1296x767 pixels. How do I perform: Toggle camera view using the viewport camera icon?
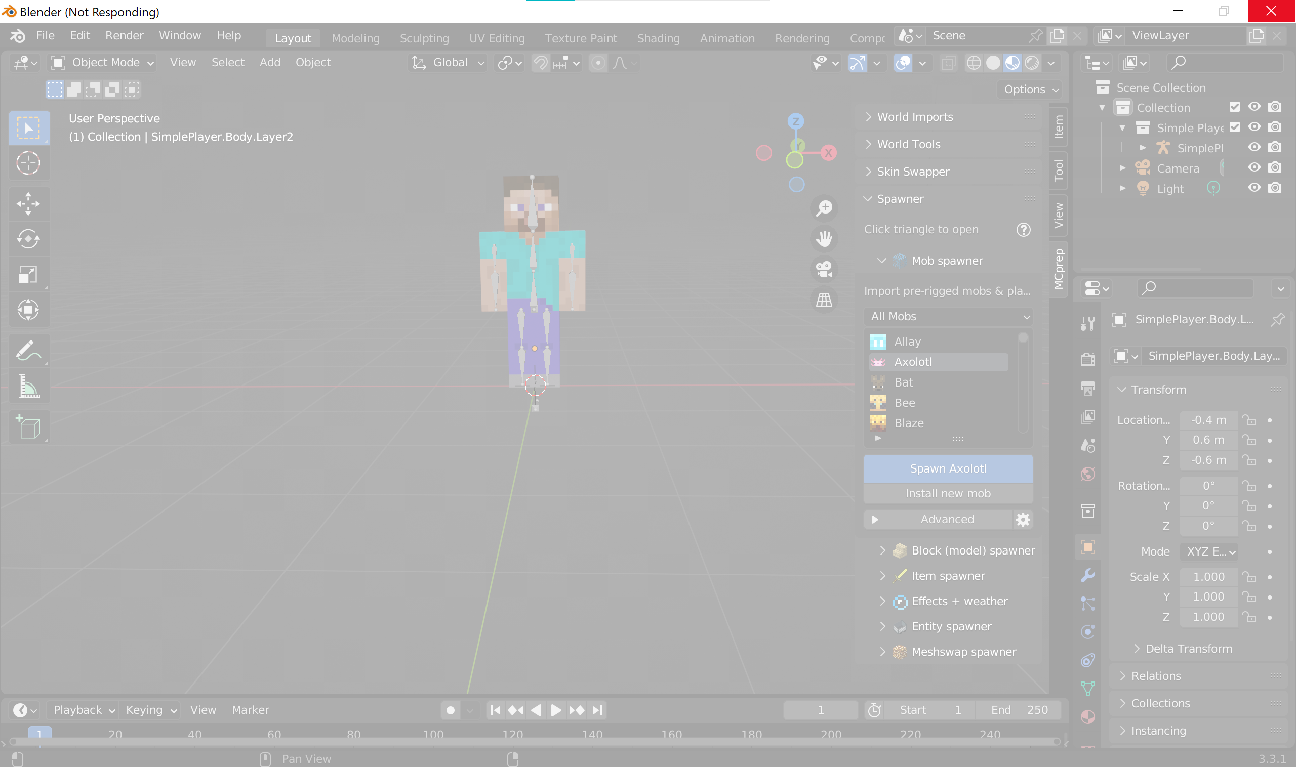824,269
